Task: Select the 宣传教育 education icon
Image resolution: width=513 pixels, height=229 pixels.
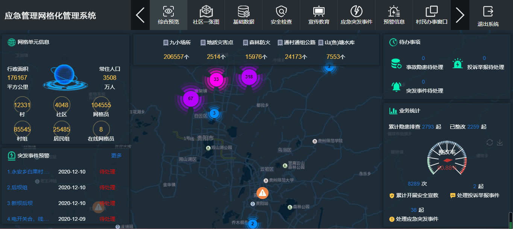Action: [x=319, y=12]
